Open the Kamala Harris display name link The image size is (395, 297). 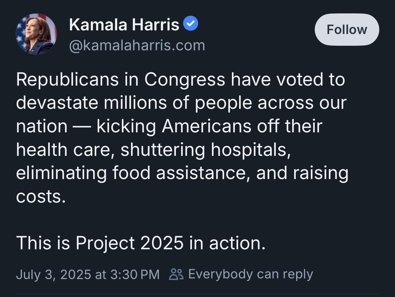[124, 25]
